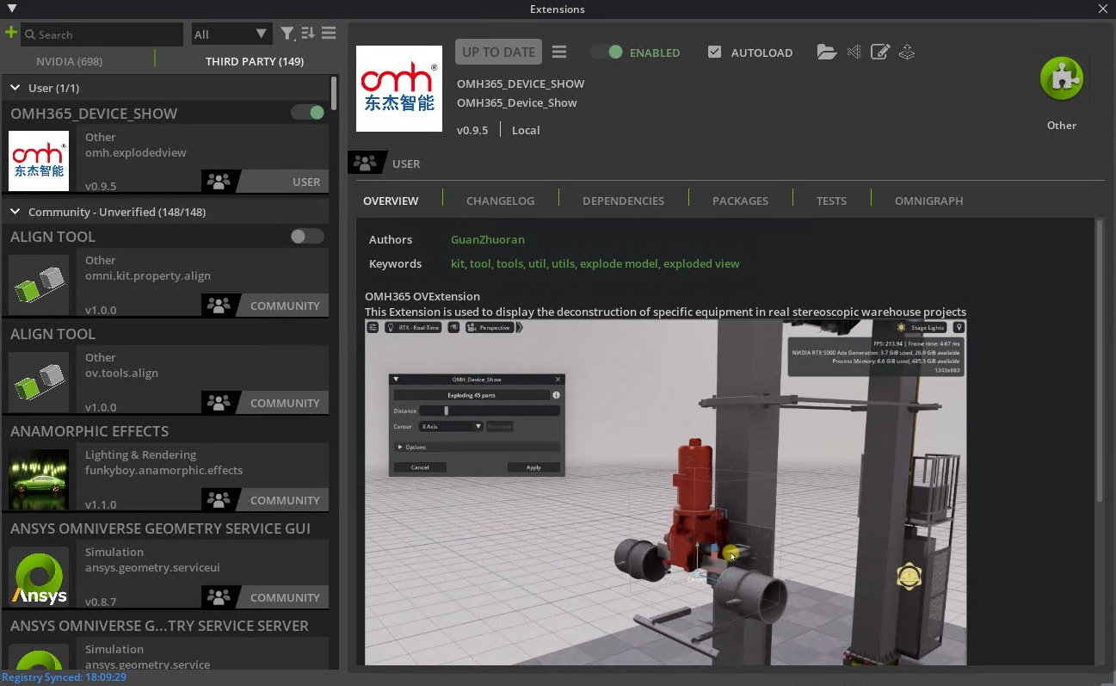The height and width of the screenshot is (686, 1116).
Task: Open the All category dropdown
Action: click(231, 34)
